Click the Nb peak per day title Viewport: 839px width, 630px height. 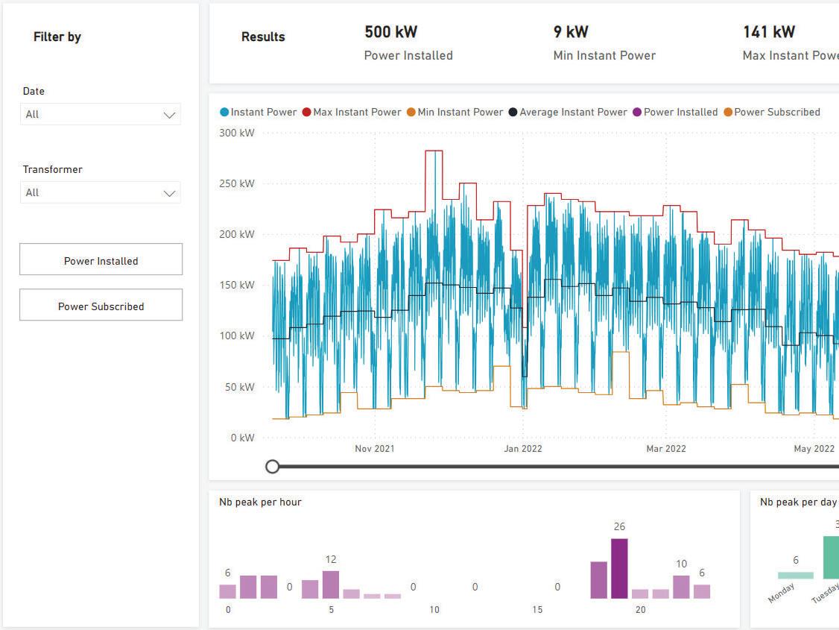(x=798, y=502)
